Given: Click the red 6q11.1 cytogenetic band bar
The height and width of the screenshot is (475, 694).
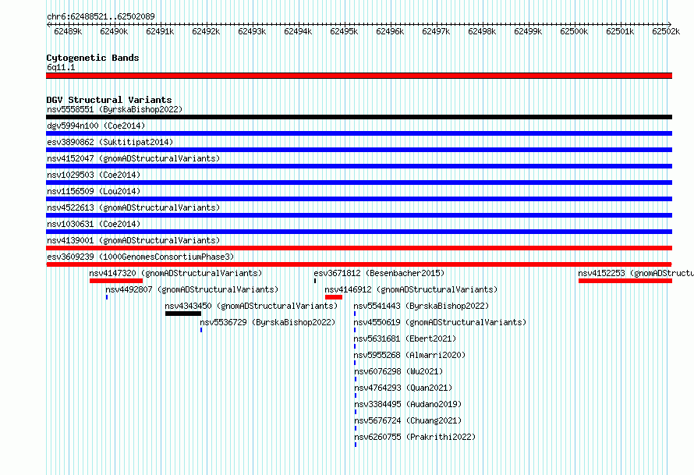Looking at the screenshot, I should click(359, 76).
